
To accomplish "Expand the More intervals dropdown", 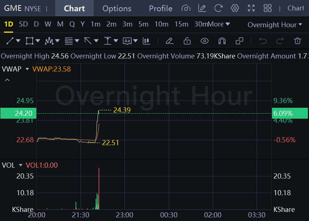I will (x=219, y=24).
